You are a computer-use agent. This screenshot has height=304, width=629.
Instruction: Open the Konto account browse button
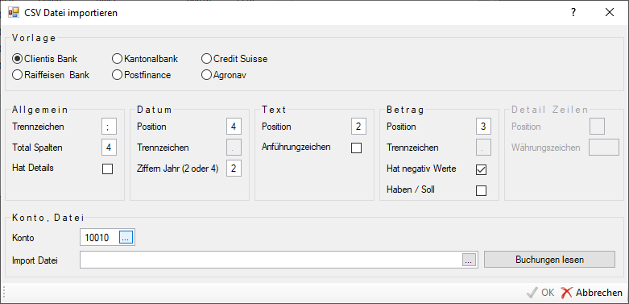click(126, 237)
